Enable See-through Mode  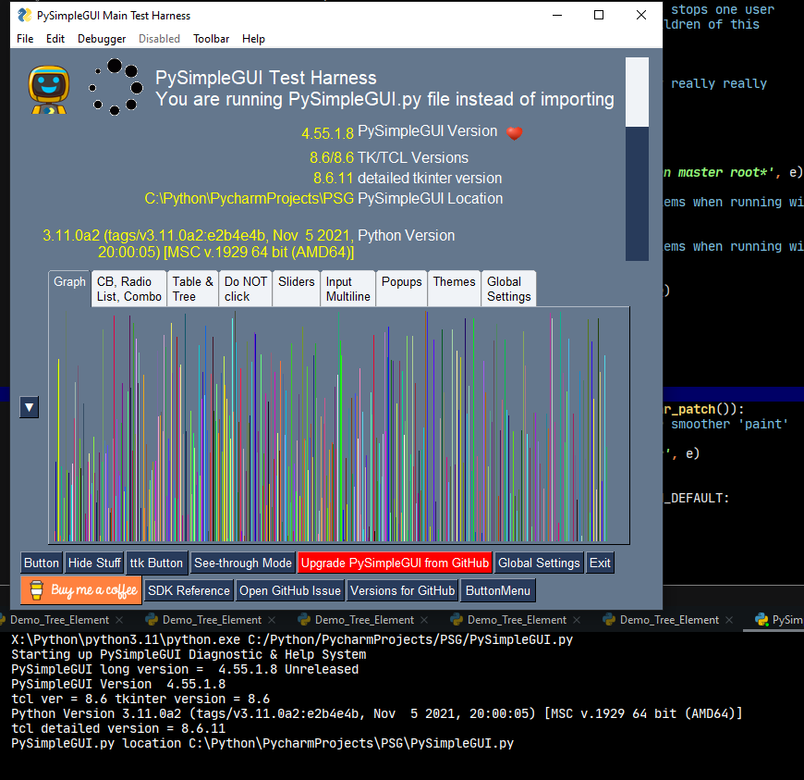(242, 563)
